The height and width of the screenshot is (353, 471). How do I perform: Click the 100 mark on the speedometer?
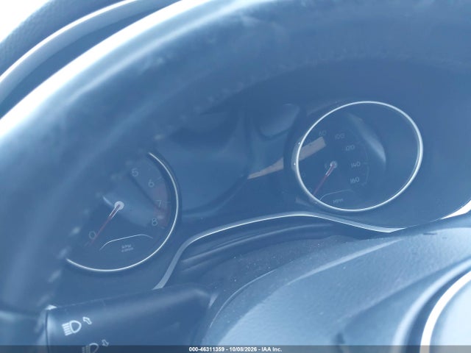339,136
